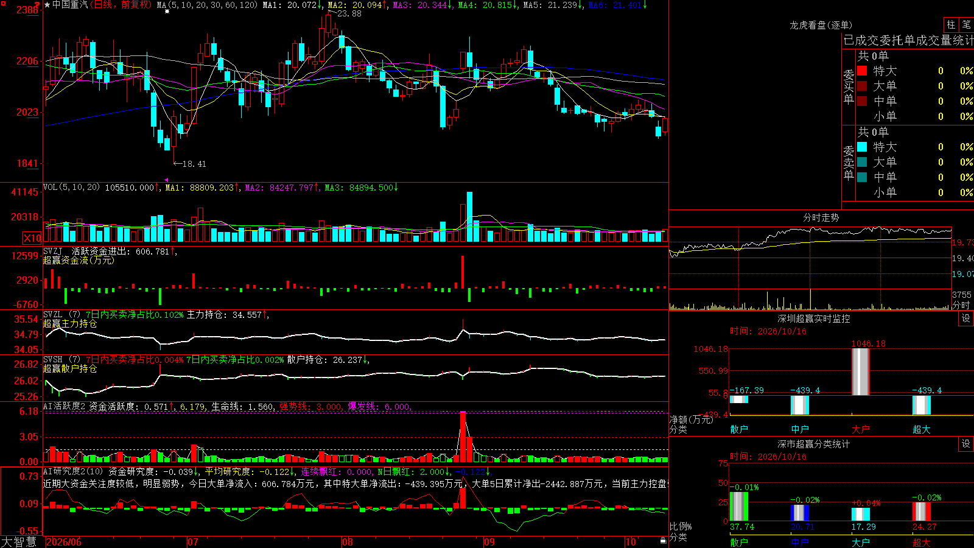Jump to the 08 month marker on timeline

pos(347,542)
